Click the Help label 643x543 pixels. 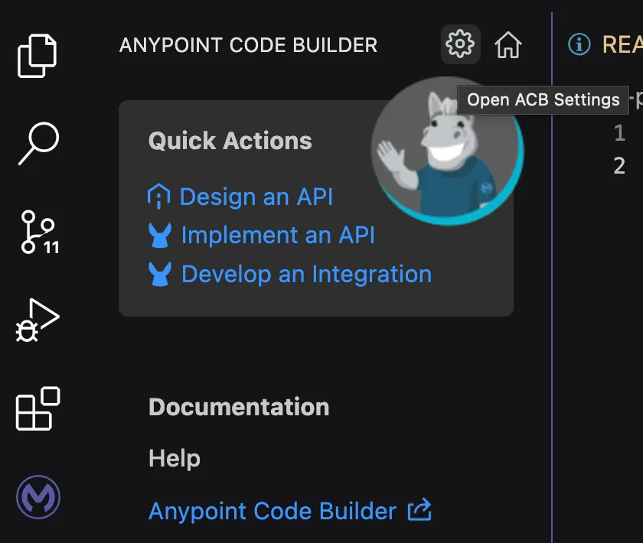(175, 458)
